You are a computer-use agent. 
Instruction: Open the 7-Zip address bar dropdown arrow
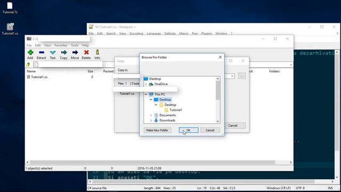(x=291, y=65)
